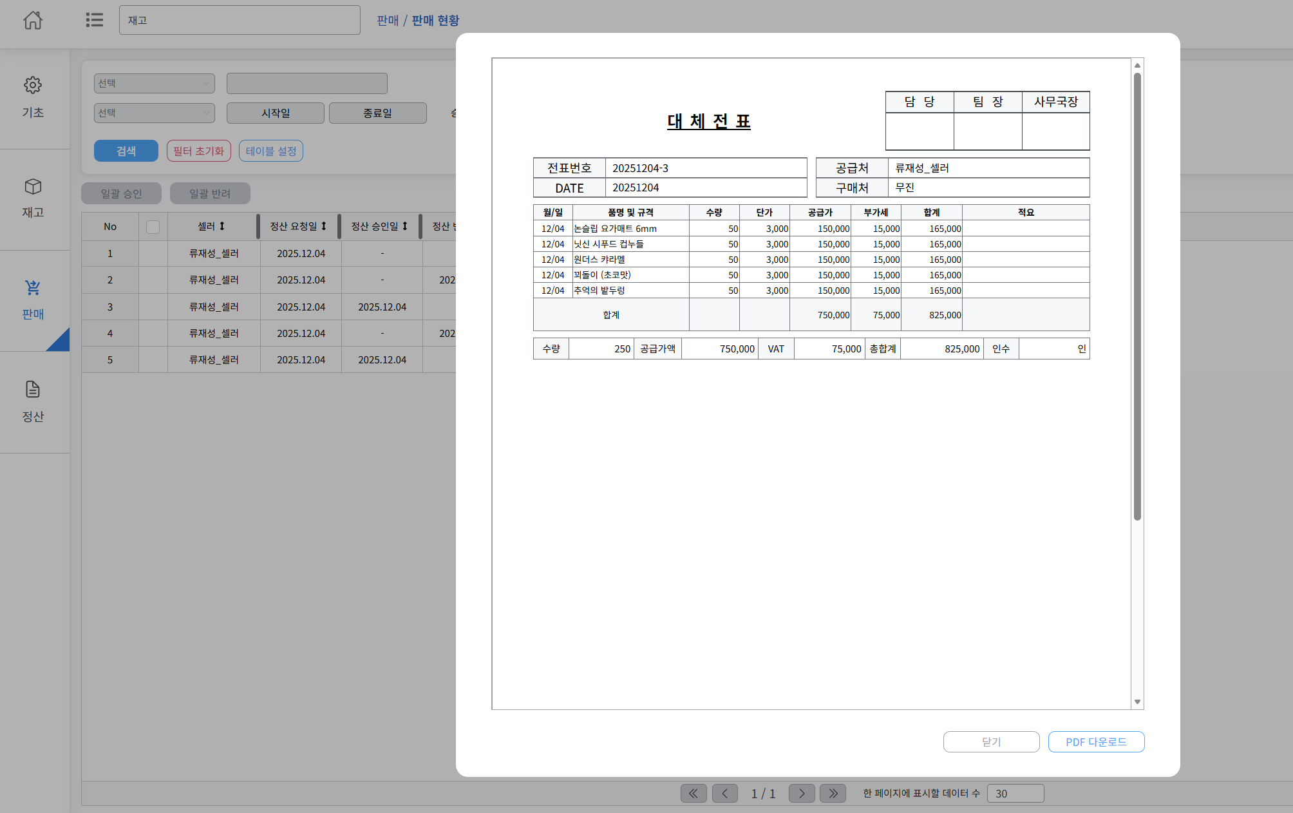This screenshot has height=813, width=1293.
Task: Go to the first page arrow
Action: click(x=694, y=793)
